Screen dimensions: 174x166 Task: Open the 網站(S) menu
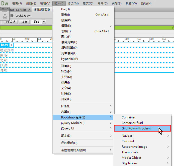click(x=117, y=4)
